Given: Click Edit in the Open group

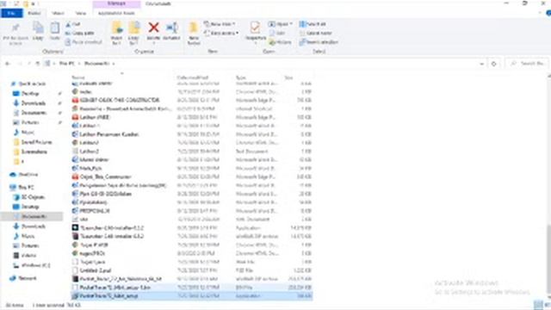Looking at the screenshot, I should (277, 33).
